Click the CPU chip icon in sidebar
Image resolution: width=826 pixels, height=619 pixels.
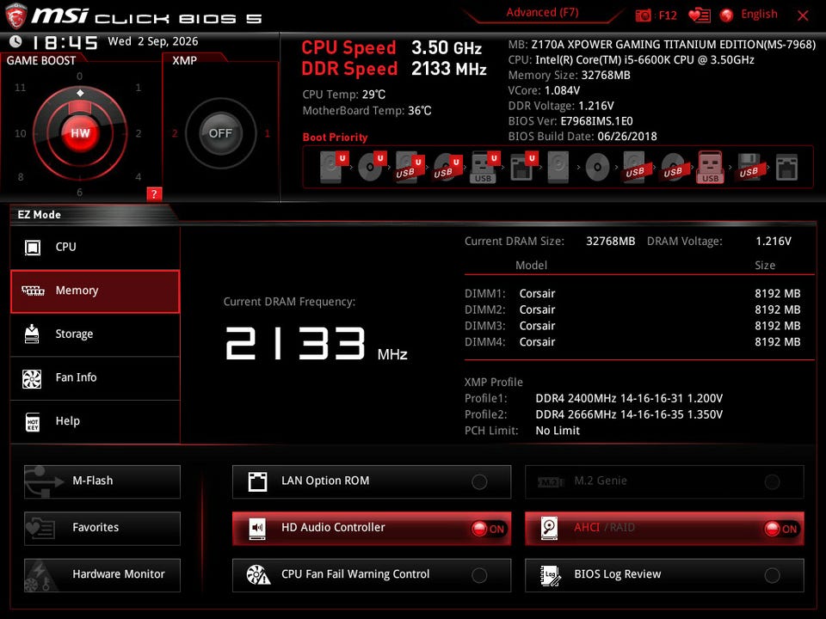tap(33, 247)
